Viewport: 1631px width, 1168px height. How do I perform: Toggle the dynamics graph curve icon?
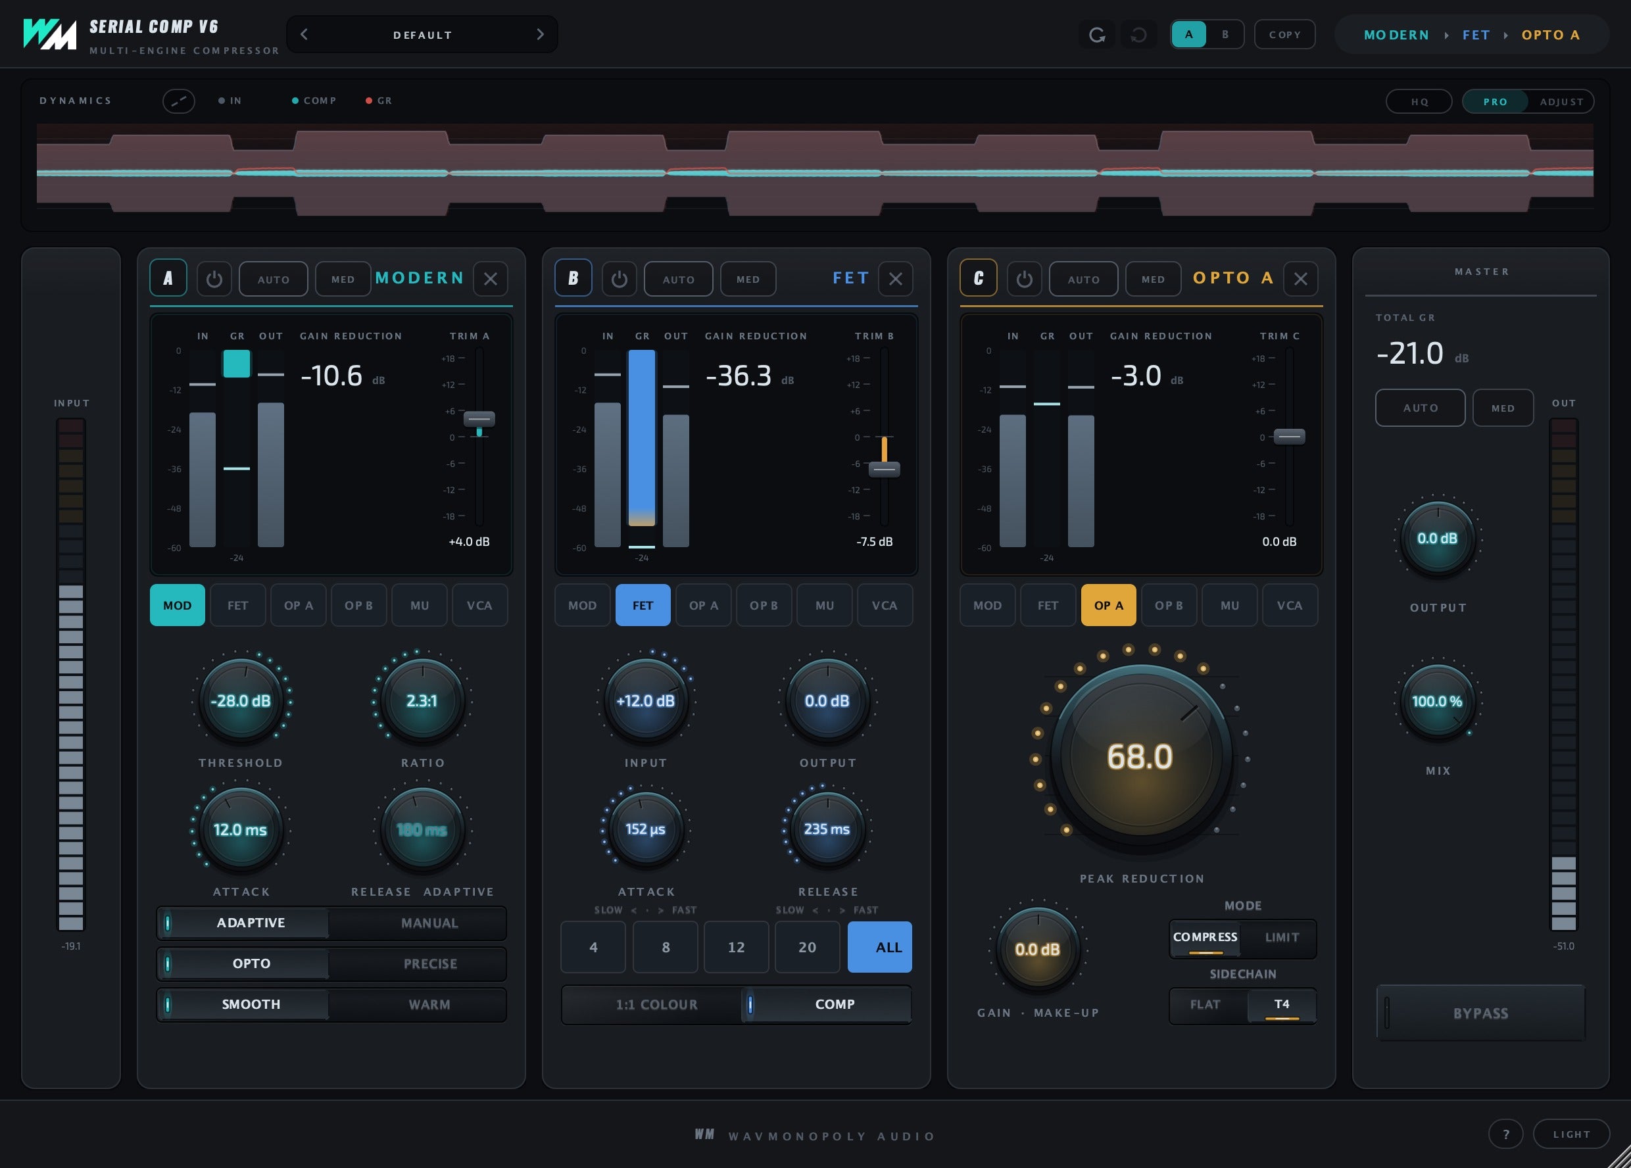(x=178, y=101)
